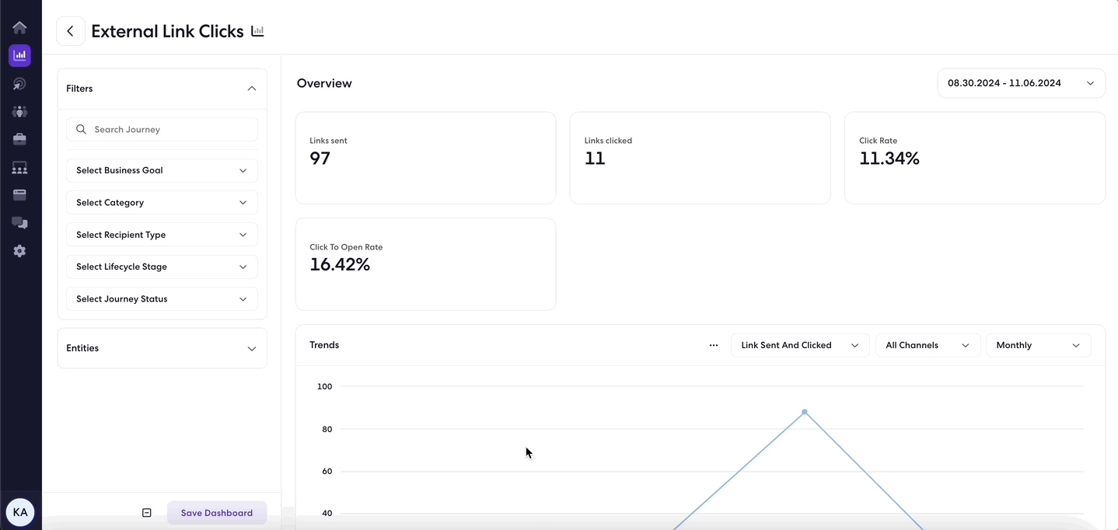Screen dimensions: 1118x530
Task: Open the chat bubbles sidebar icon
Action: (19, 223)
